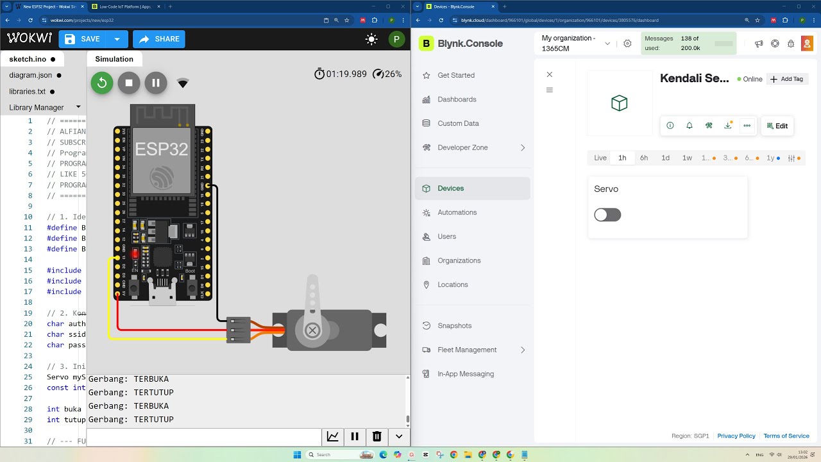821x462 pixels.
Task: Toggle Wokwi light/dark theme sun icon
Action: tap(371, 39)
